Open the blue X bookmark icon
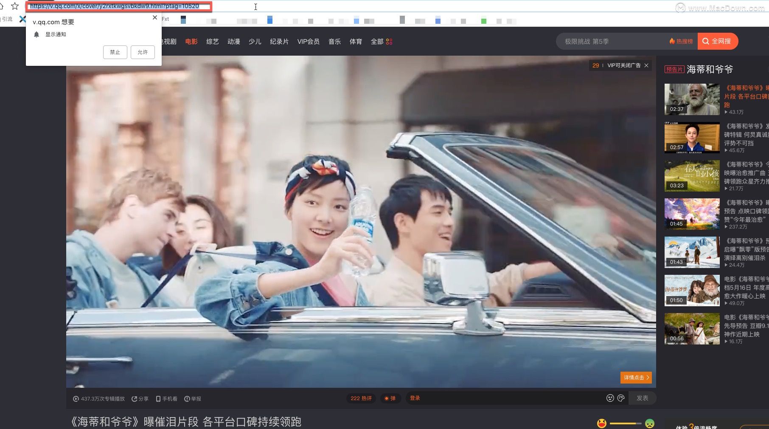 [x=22, y=19]
